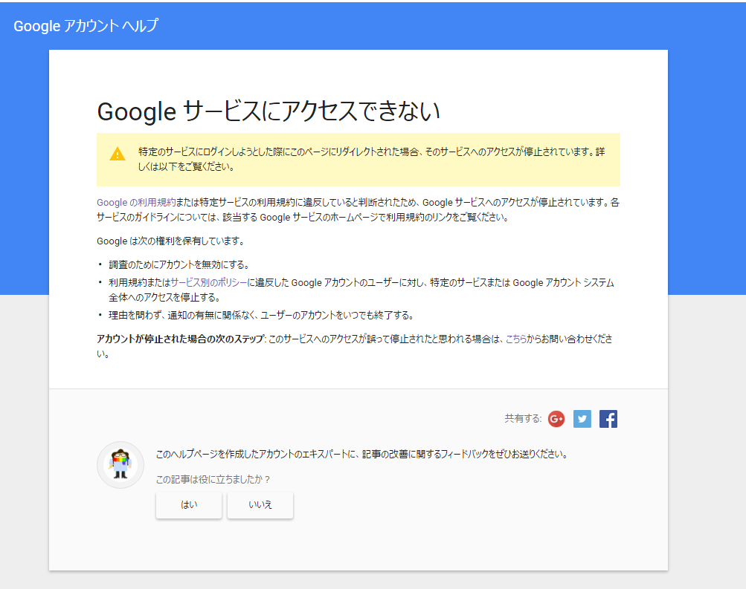This screenshot has height=589, width=746.
Task: Share the article on Twitter
Action: click(x=582, y=418)
